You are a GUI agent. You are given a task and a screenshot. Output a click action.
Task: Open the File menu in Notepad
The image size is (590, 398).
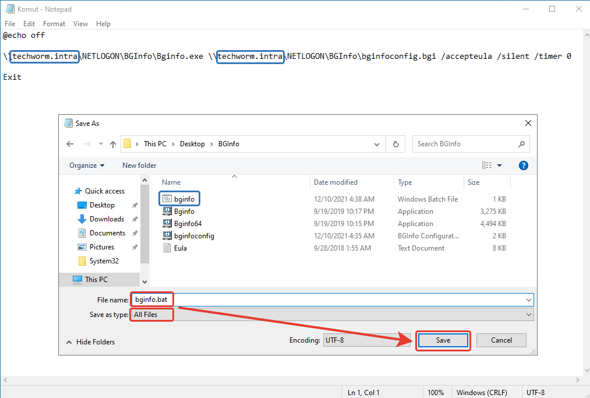(x=10, y=24)
